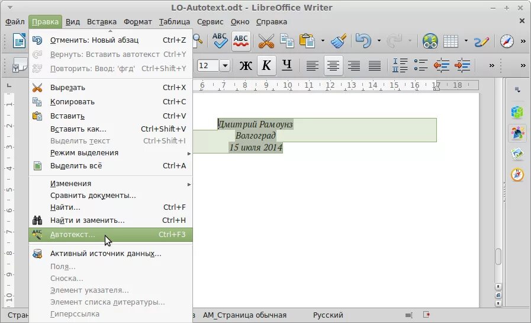This screenshot has height=323, width=531.
Task: Choose Найти и заменить... menu entry
Action: [111, 220]
